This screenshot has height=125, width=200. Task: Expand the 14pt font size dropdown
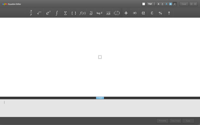[x=154, y=4]
